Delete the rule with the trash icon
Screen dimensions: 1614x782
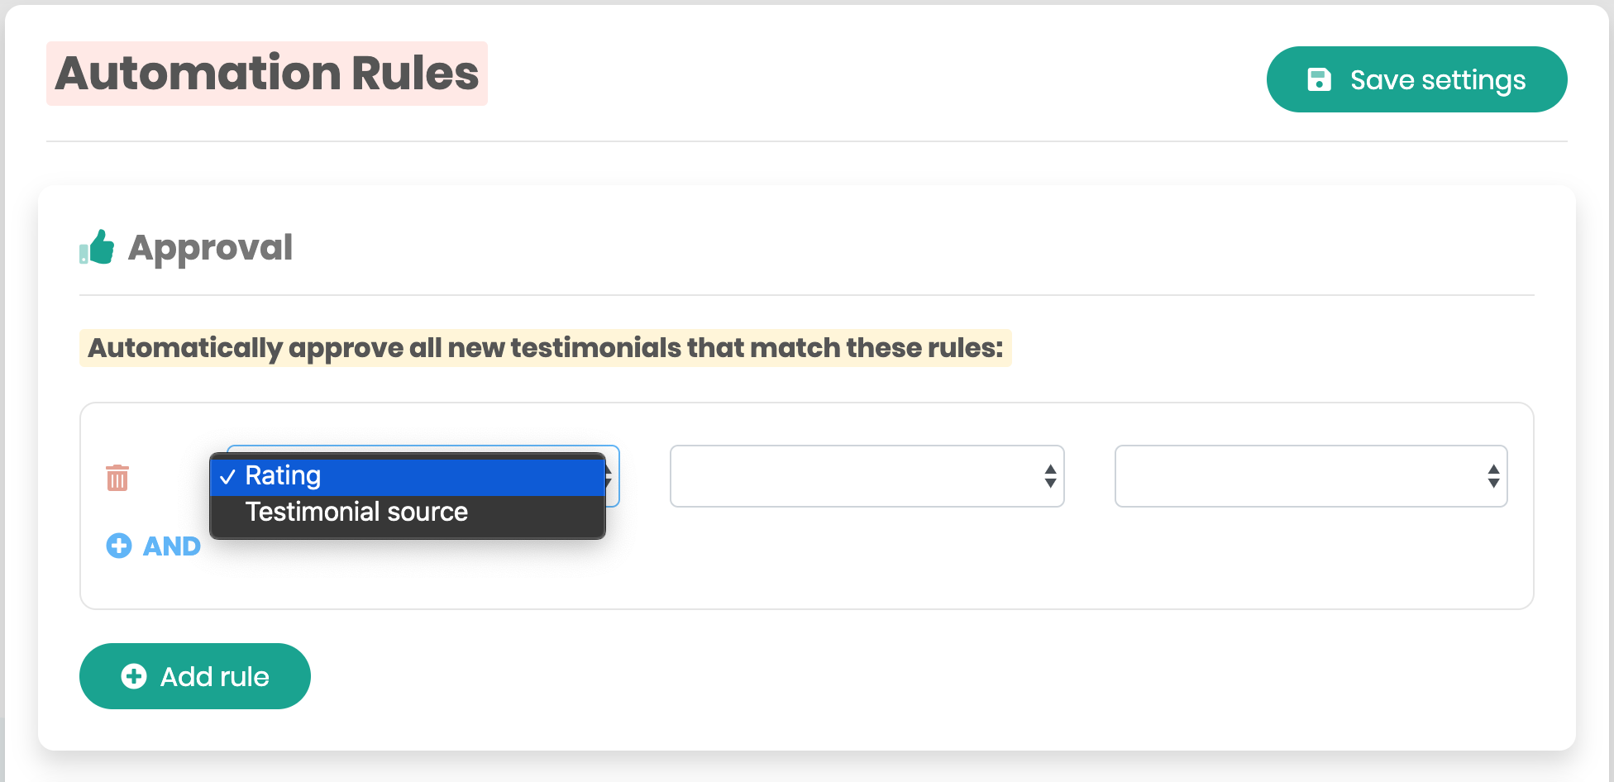pyautogui.click(x=117, y=477)
